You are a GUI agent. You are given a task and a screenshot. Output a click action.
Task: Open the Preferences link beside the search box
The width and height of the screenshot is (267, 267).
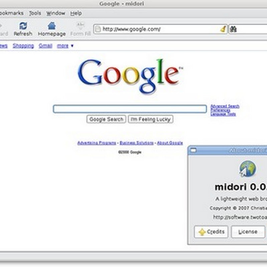(x=220, y=110)
